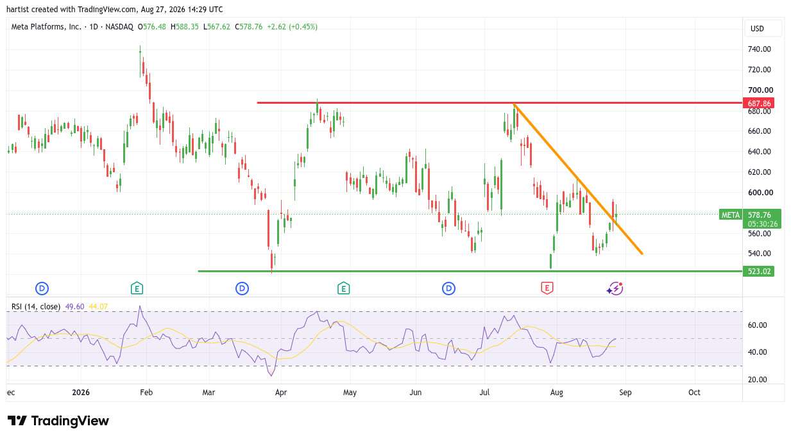
Task: Click the Sep label on the time axis
Action: pos(625,392)
